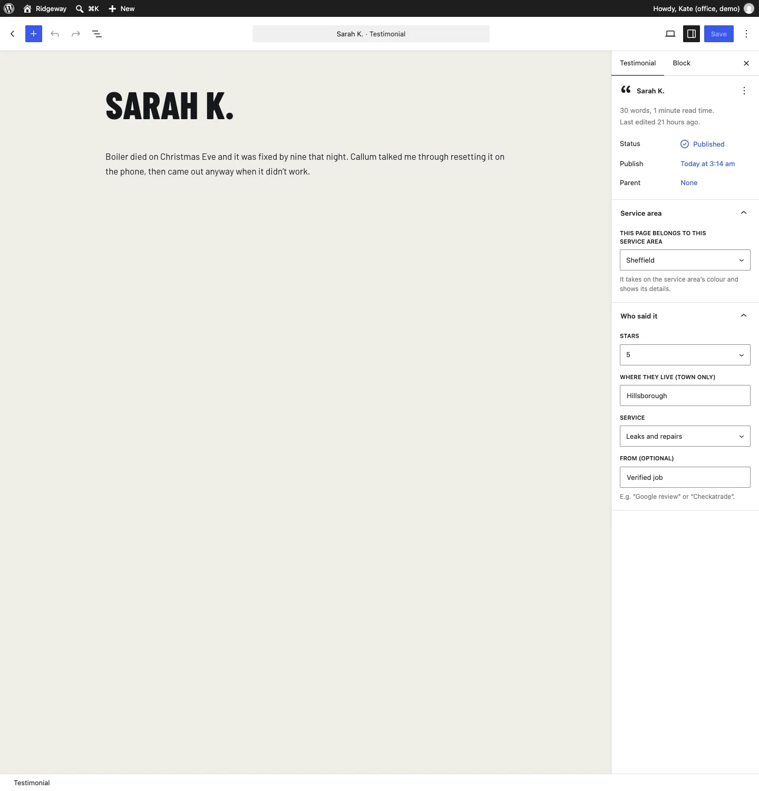Click the laptop preview view icon

[x=670, y=34]
